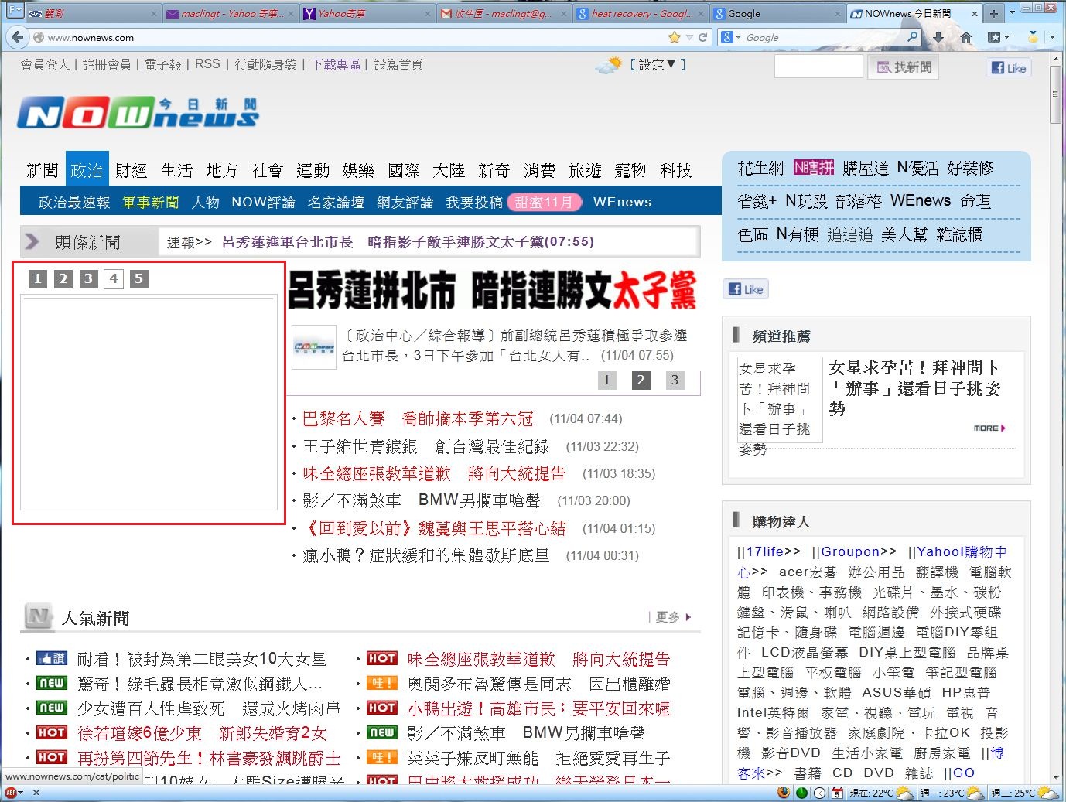The image size is (1066, 802).
Task: Open the bookmarks menu dropdown in toolbar
Action: [x=999, y=37]
